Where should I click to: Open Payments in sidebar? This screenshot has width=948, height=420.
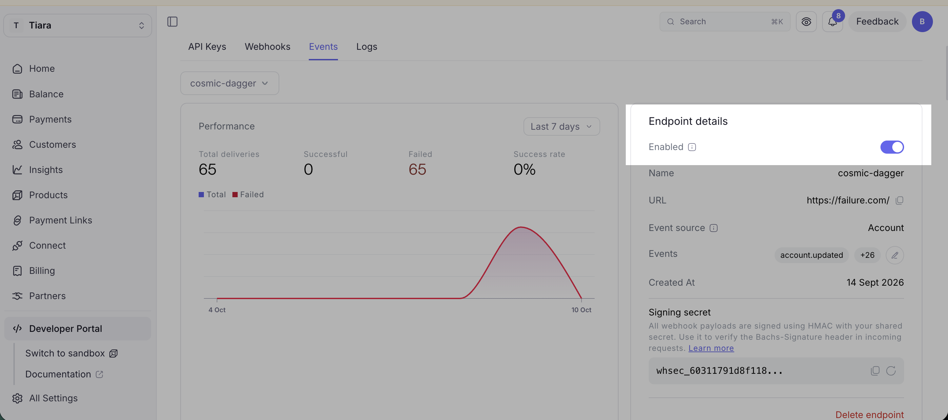(x=78, y=119)
